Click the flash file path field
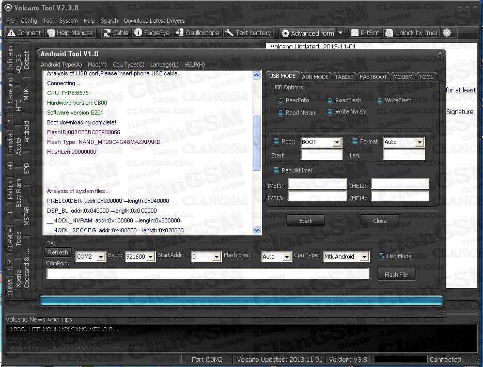The width and height of the screenshot is (483, 367). click(x=208, y=274)
